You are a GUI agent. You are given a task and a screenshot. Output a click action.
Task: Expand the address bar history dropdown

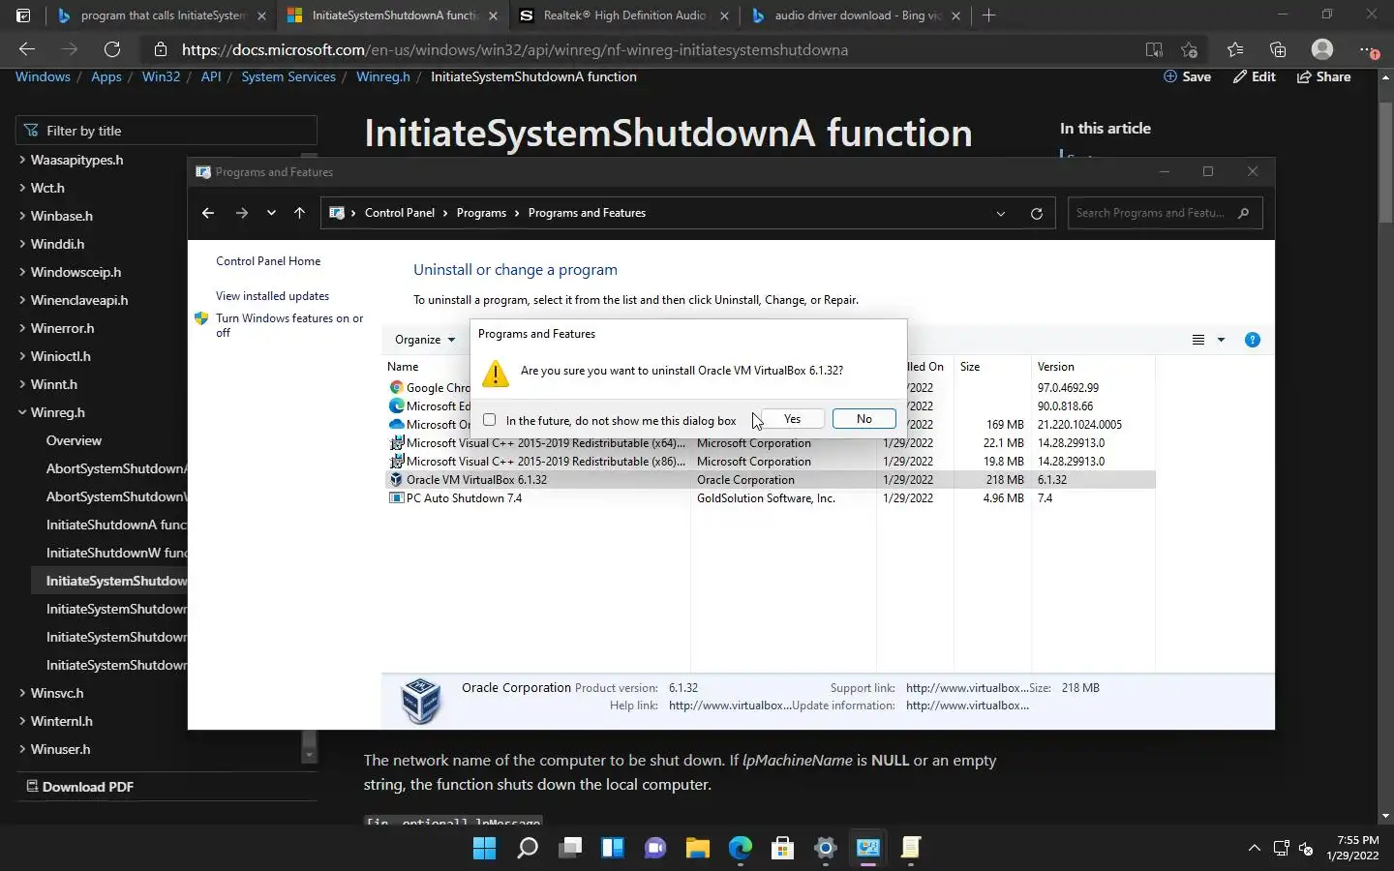pos(1001,213)
